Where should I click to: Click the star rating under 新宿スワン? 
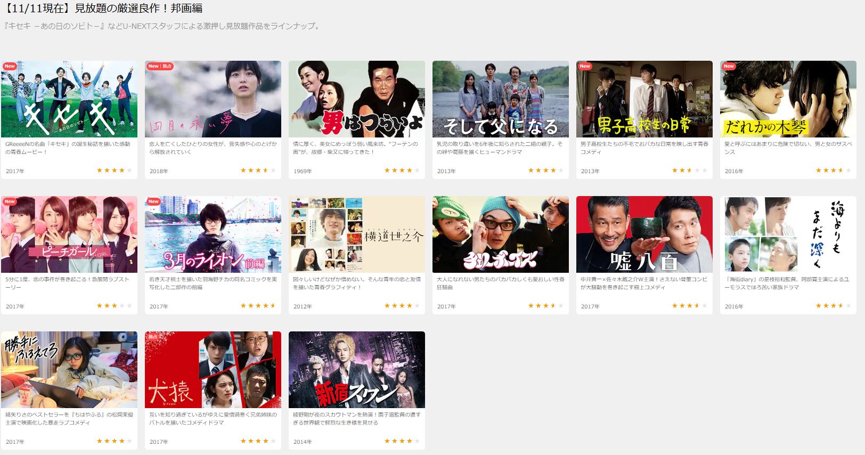pyautogui.click(x=402, y=441)
